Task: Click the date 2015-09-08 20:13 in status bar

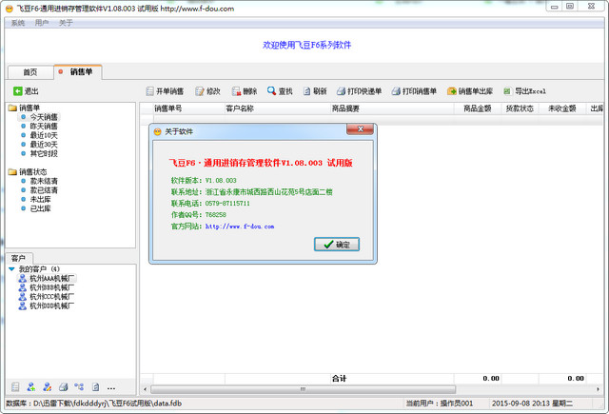Action: 532,404
